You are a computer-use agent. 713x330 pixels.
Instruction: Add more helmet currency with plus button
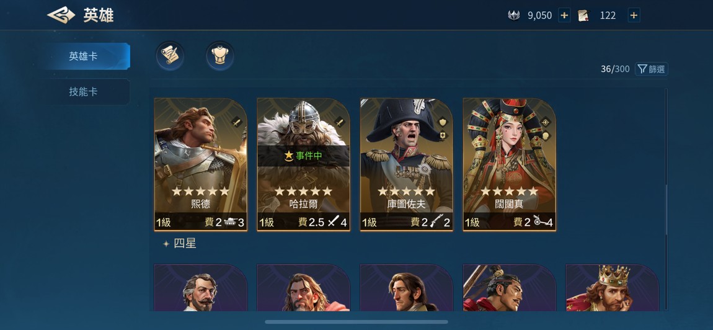564,16
